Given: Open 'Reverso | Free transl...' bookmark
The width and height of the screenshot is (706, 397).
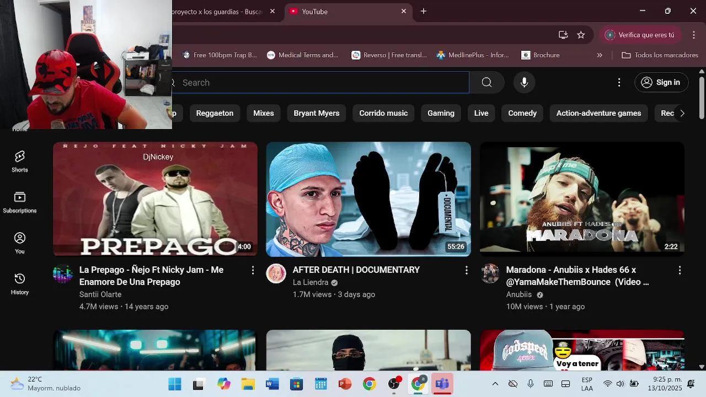Looking at the screenshot, I should pos(389,55).
